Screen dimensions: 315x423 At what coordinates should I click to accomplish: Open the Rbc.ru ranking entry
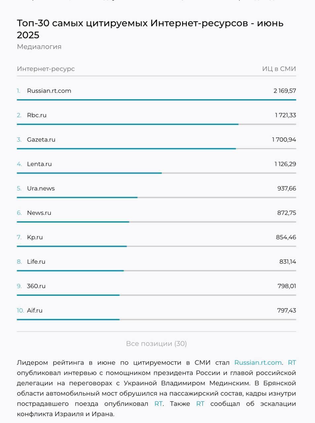pyautogui.click(x=37, y=115)
